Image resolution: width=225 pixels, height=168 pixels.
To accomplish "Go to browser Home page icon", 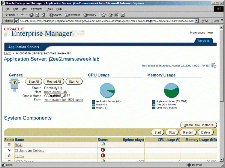I will tap(43, 15).
